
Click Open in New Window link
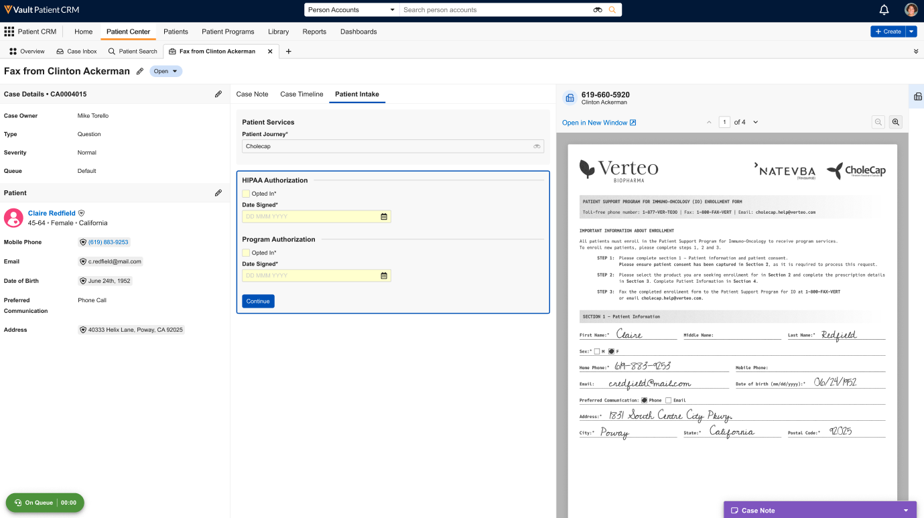click(598, 123)
